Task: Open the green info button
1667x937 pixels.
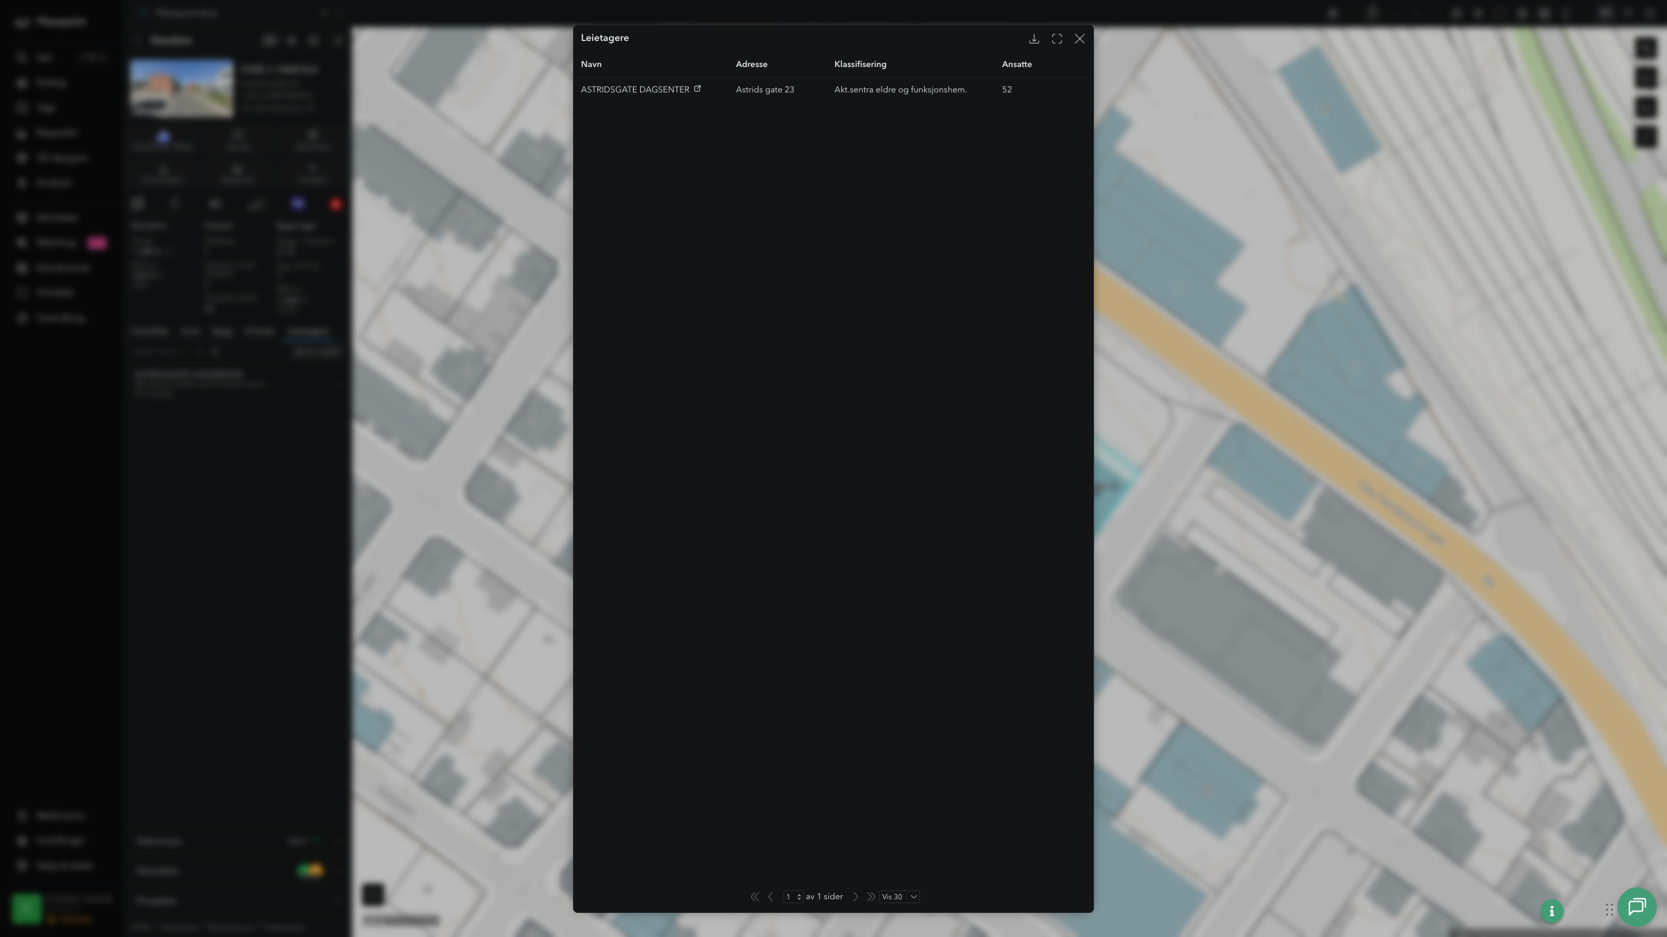Action: (1552, 911)
